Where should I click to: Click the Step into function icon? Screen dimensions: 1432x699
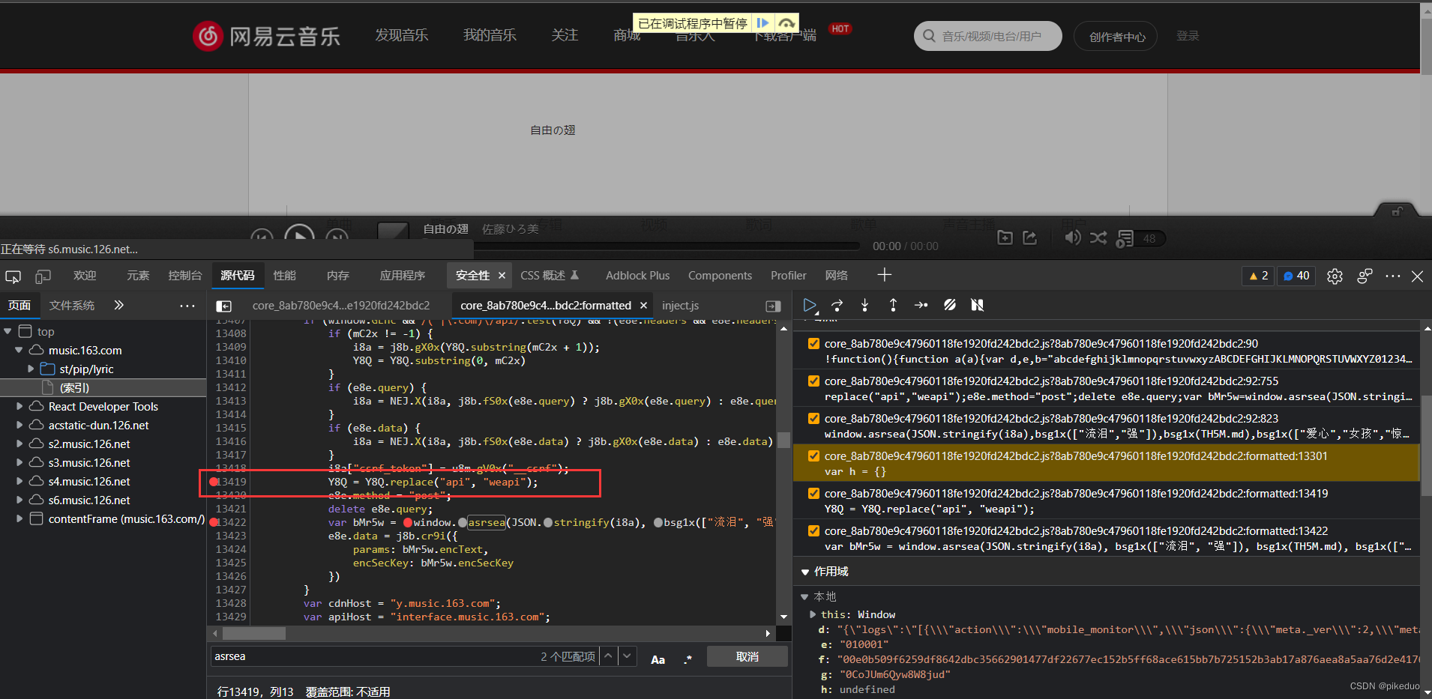click(865, 305)
